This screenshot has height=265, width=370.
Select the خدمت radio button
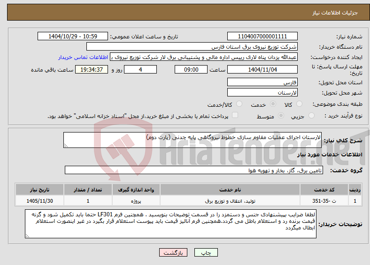click(273, 104)
